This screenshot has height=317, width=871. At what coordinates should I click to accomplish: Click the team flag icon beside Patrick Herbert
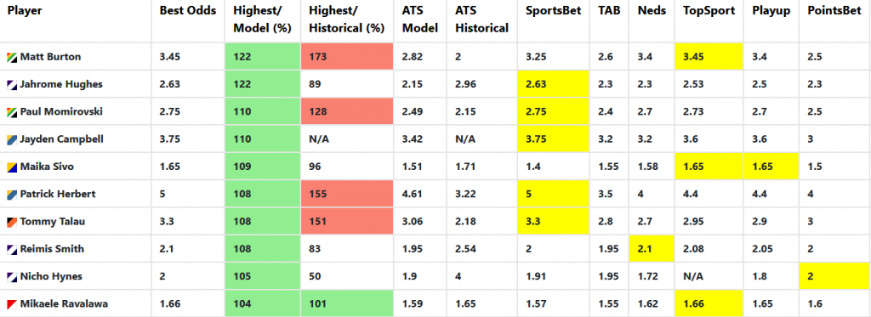point(12,195)
